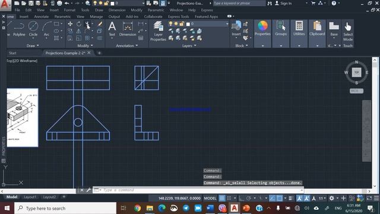The height and width of the screenshot is (214, 380).
Task: Toggle 2D object snap in status bar
Action: 280,198
